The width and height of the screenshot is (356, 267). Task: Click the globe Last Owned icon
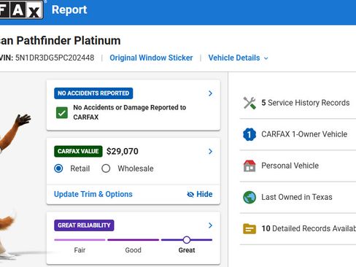click(249, 197)
